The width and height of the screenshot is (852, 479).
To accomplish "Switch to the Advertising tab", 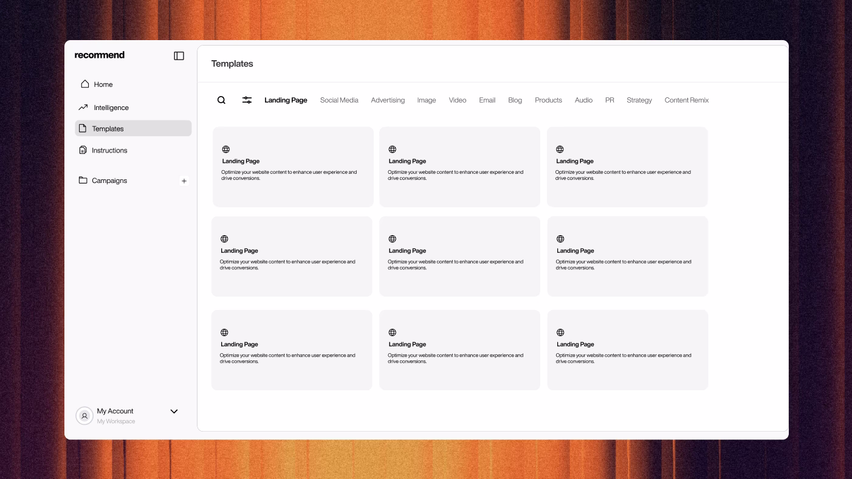I will click(x=388, y=100).
